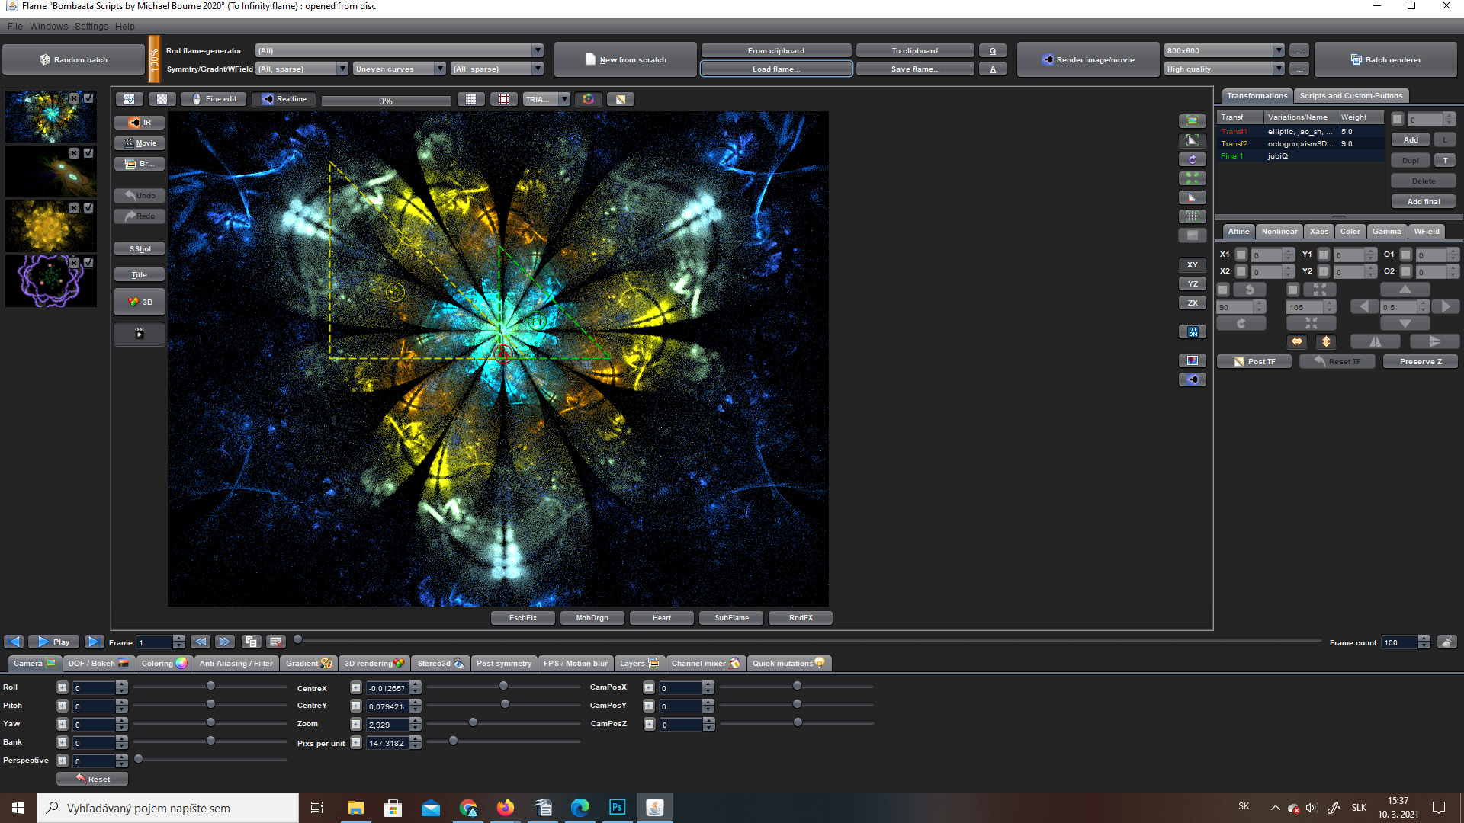Open the High quality dropdown
The height and width of the screenshot is (823, 1464).
click(x=1225, y=69)
